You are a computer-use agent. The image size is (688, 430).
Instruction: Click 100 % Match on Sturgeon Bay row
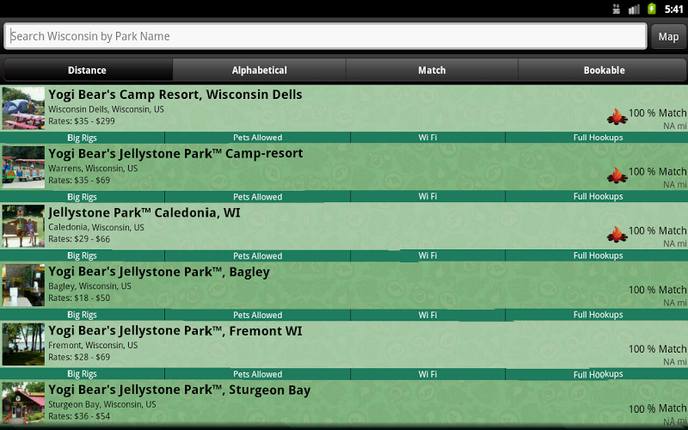pyautogui.click(x=657, y=408)
